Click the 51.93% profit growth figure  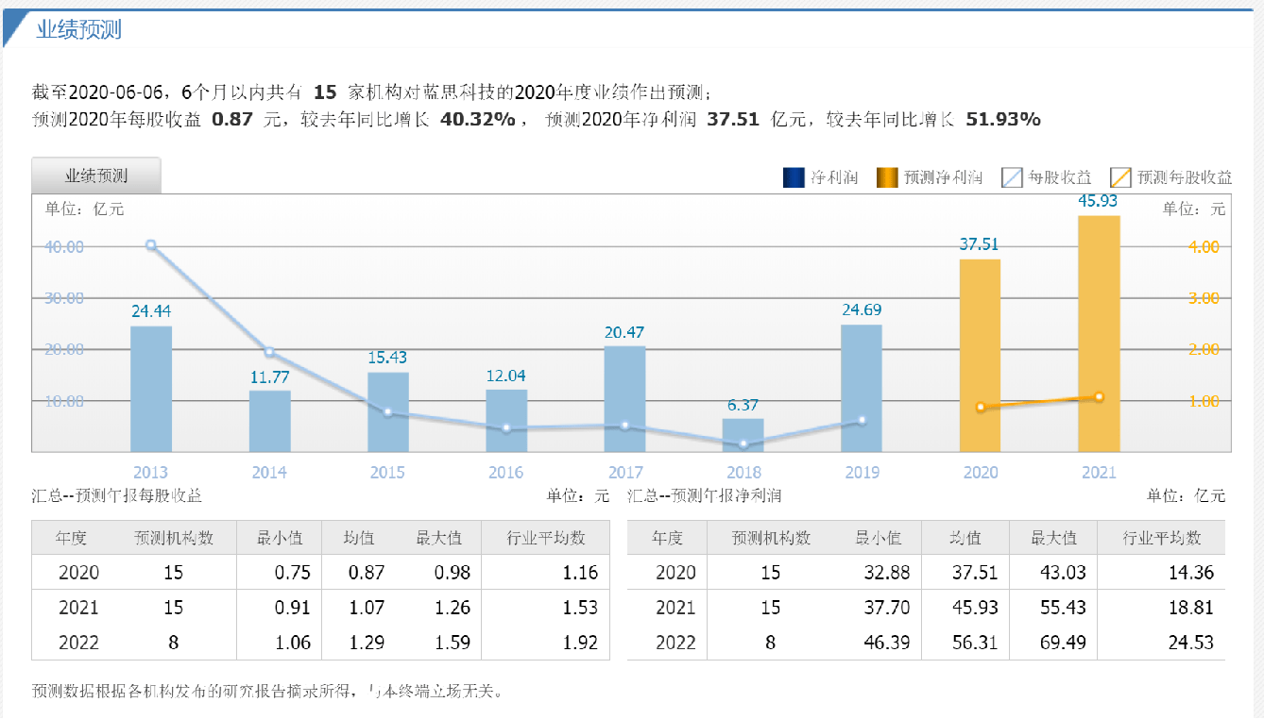[1003, 120]
